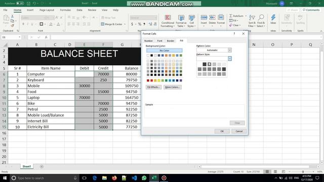
Task: Click OK in Format Cells dialog
Action: [222, 131]
